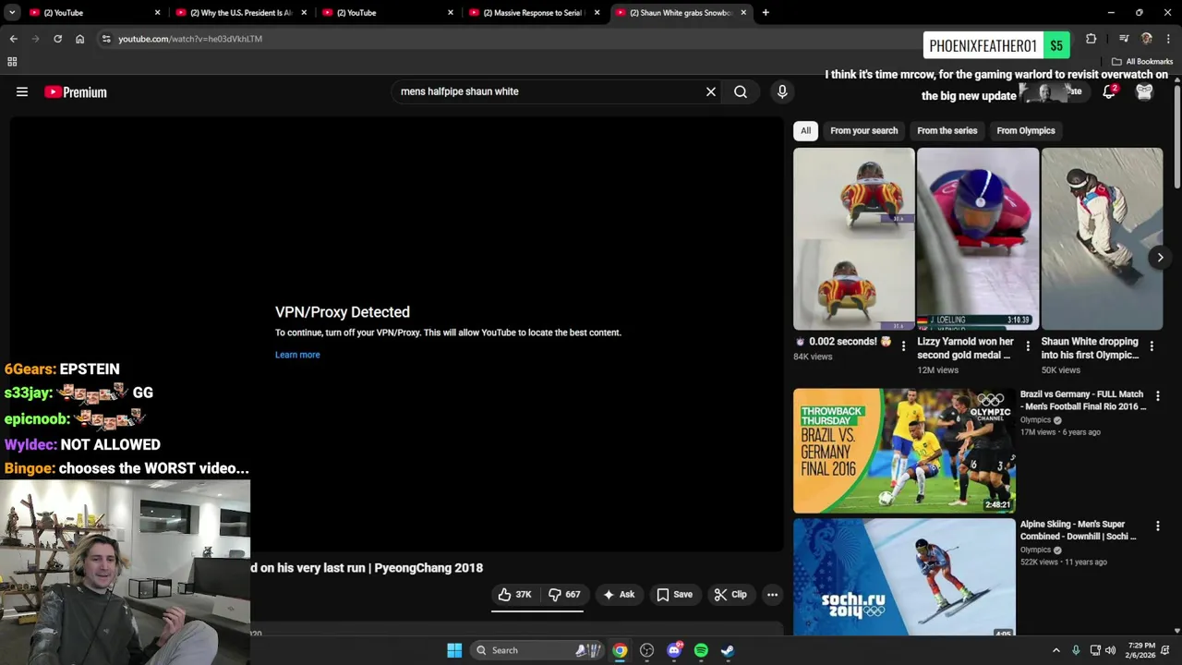Image resolution: width=1182 pixels, height=665 pixels.
Task: Clear the search box with the X
Action: (x=711, y=91)
